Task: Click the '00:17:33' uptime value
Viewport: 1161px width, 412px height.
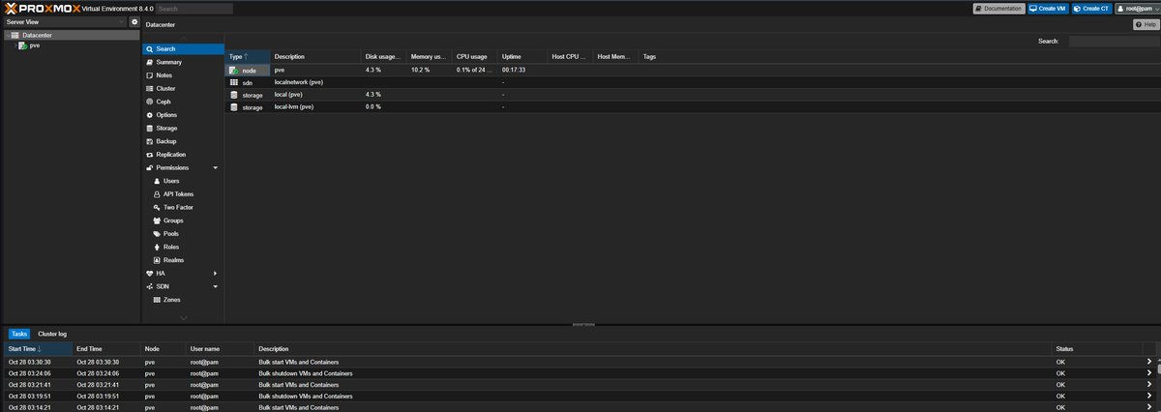Action: point(513,71)
